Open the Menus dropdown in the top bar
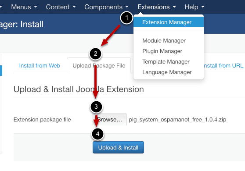The width and height of the screenshot is (245, 171). coord(24,7)
